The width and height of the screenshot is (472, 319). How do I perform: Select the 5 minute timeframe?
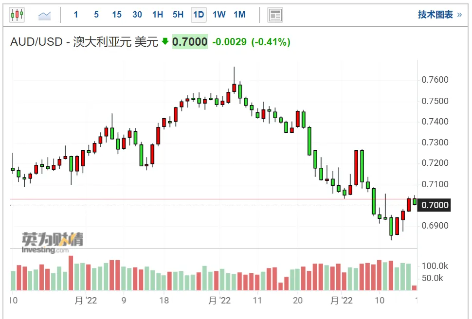96,15
